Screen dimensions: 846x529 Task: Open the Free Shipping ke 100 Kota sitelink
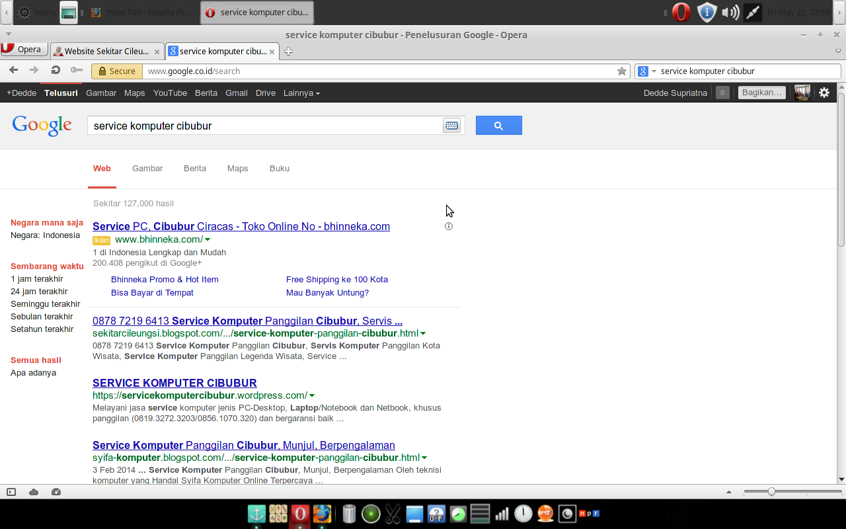coord(337,279)
